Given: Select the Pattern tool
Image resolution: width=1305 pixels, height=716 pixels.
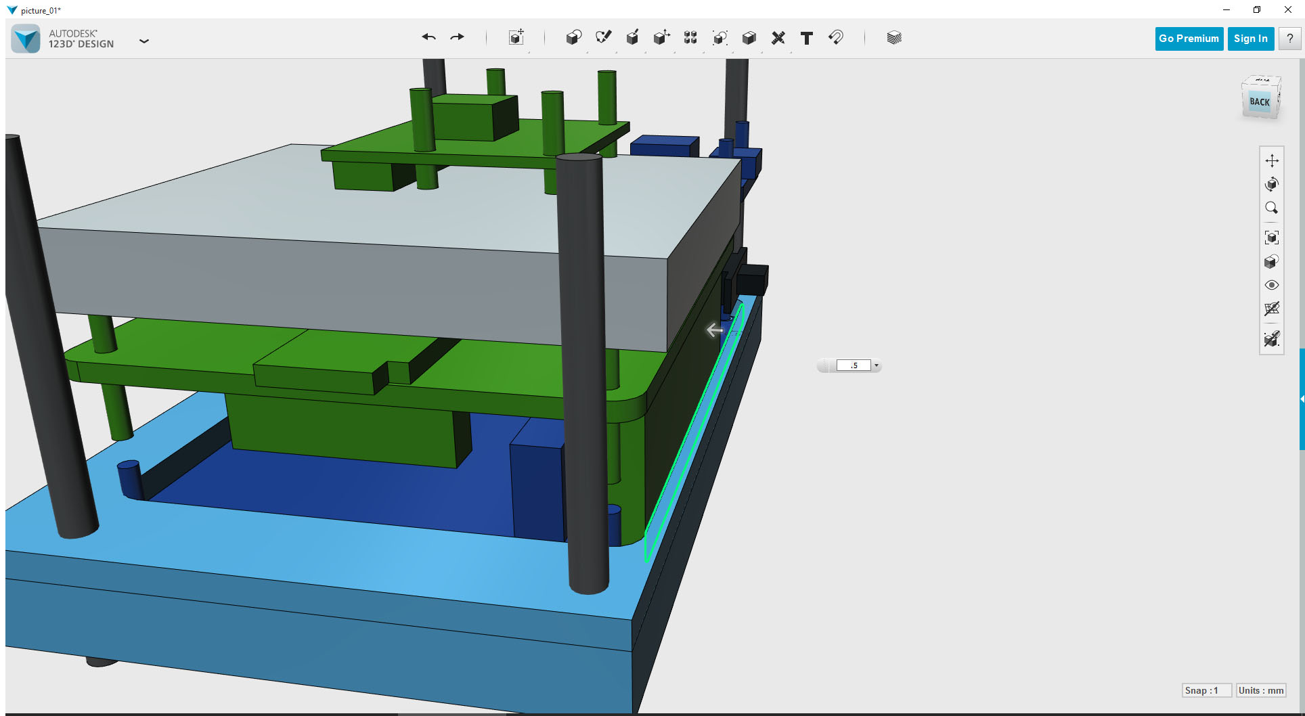Looking at the screenshot, I should click(691, 38).
